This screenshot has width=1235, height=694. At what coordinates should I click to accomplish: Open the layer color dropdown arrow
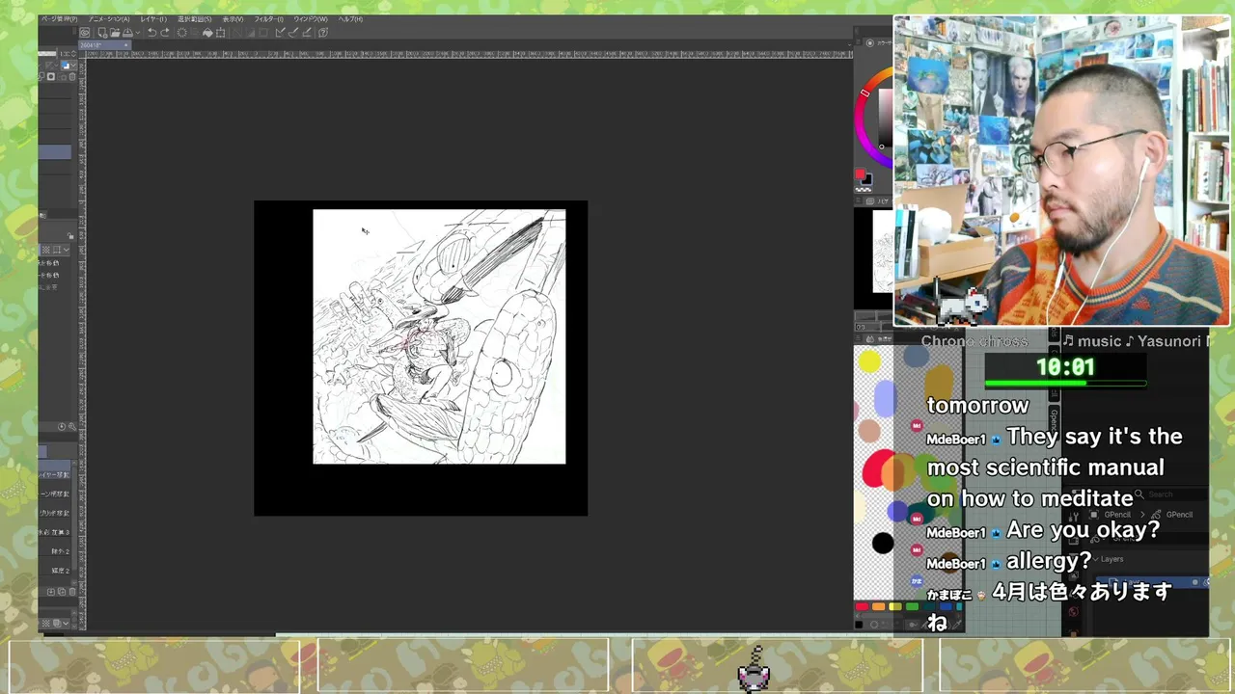click(73, 66)
